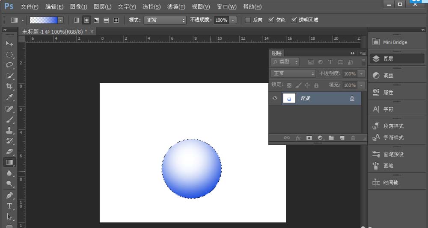This screenshot has width=428, height=228.
Task: Open the layer blend mode 正常 dropdown
Action: pyautogui.click(x=293, y=73)
